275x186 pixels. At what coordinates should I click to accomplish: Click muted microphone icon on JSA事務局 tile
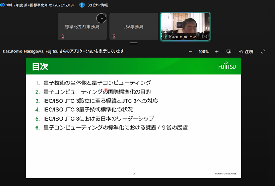pyautogui.click(x=114, y=36)
